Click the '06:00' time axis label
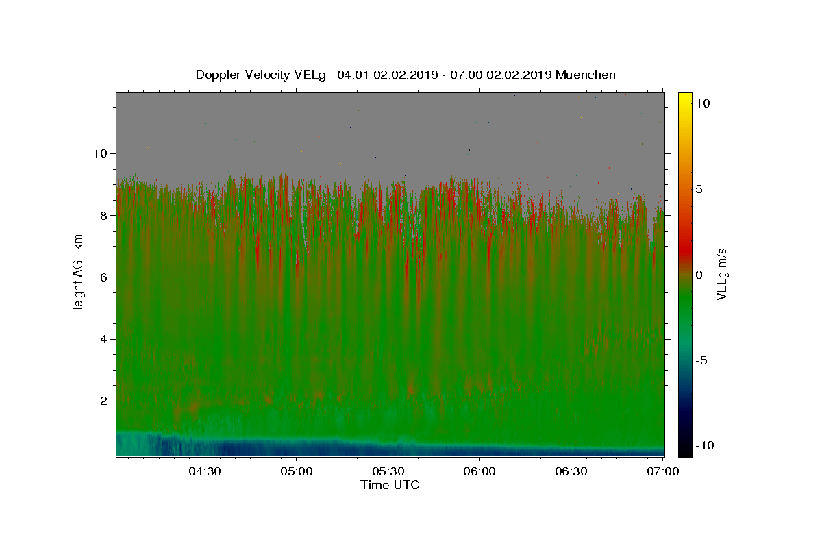The height and width of the screenshot is (548, 822). point(480,471)
